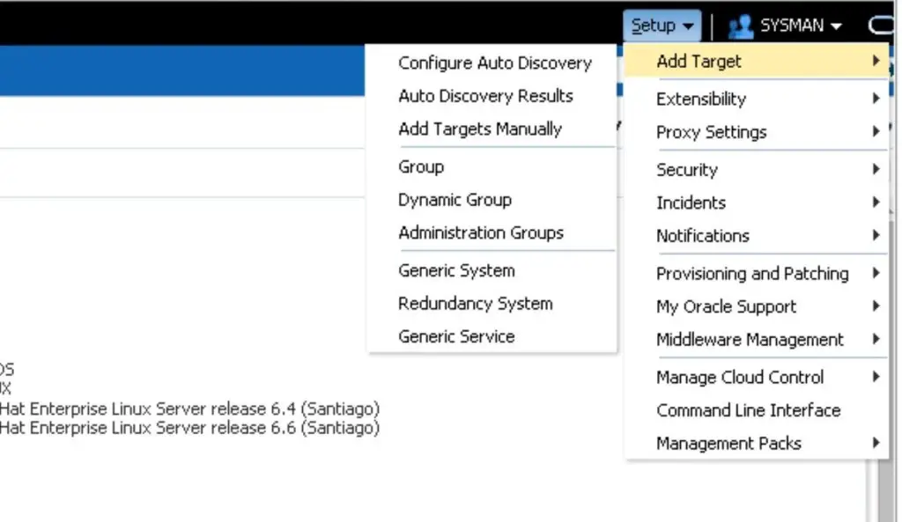Select Add Targets Manually
Screen dimensions: 902x522
point(480,129)
